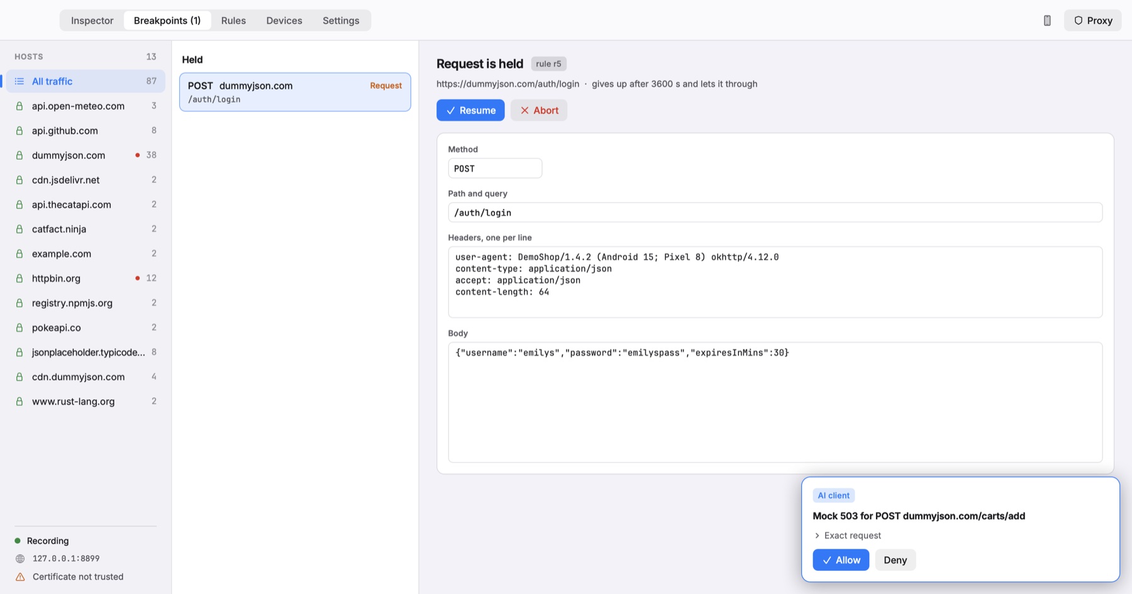Click the device phone icon near Proxy
This screenshot has width=1132, height=594.
coord(1047,21)
